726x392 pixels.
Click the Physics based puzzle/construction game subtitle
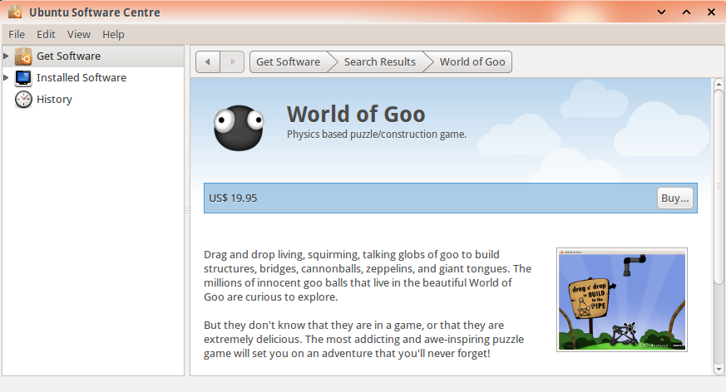tap(377, 135)
